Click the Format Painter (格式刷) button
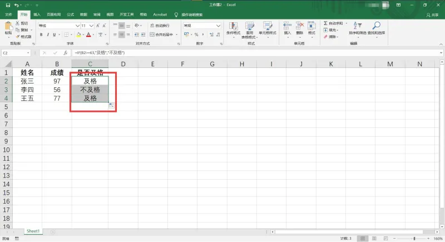This screenshot has width=445, height=242. pos(23,37)
